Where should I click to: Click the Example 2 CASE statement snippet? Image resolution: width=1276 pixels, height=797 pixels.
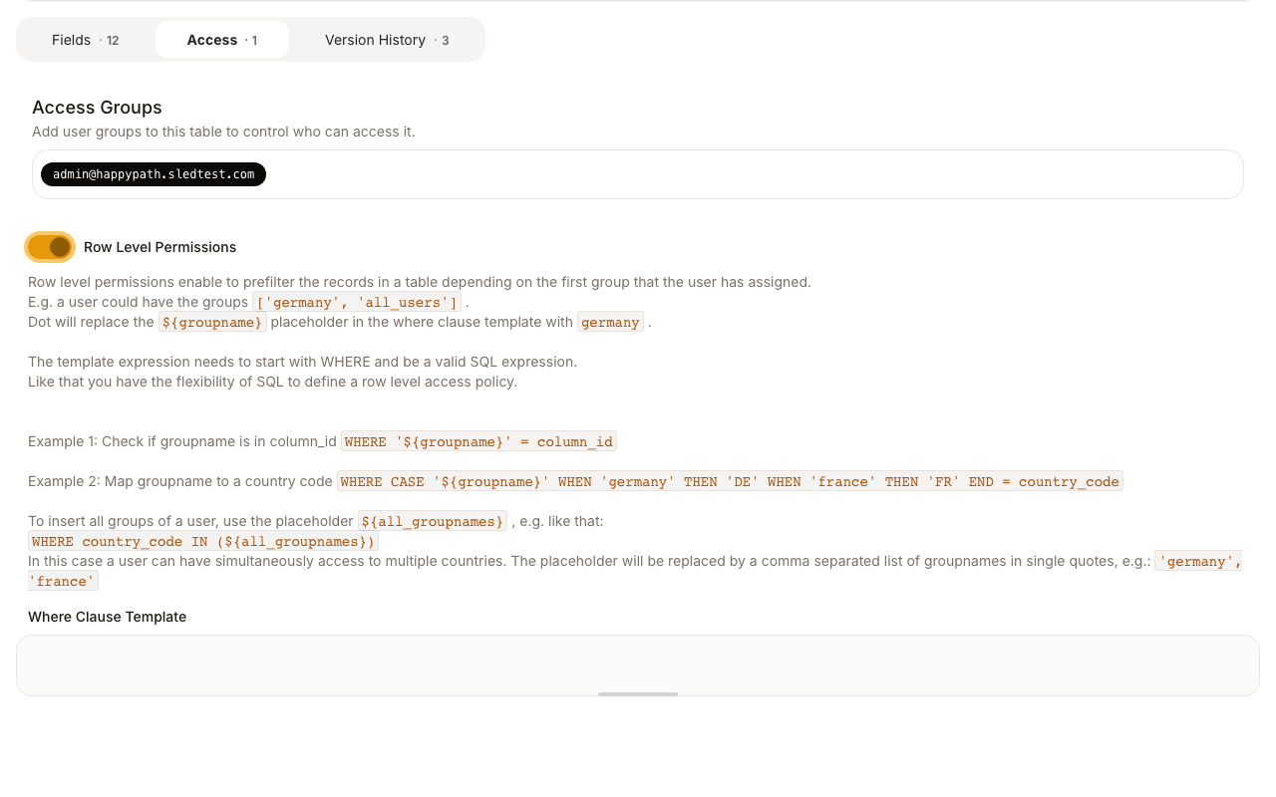point(730,481)
